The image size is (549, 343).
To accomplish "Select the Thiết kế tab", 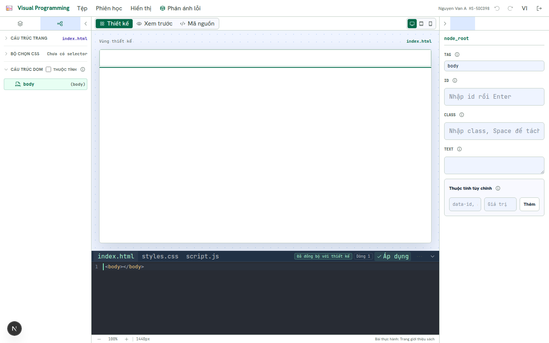I will click(x=114, y=24).
